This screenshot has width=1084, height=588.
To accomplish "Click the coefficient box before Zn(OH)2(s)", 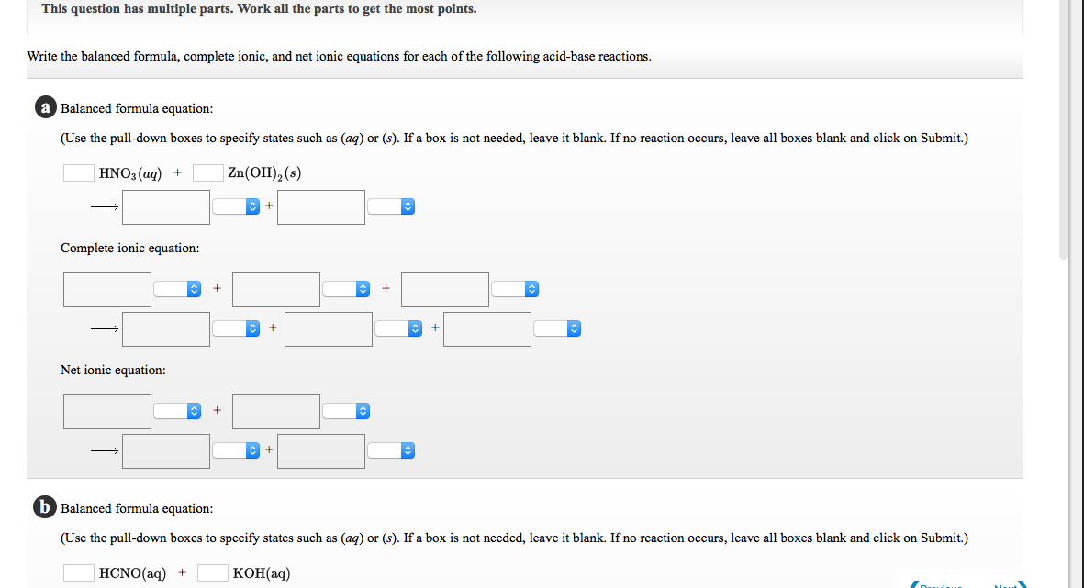I will click(207, 172).
